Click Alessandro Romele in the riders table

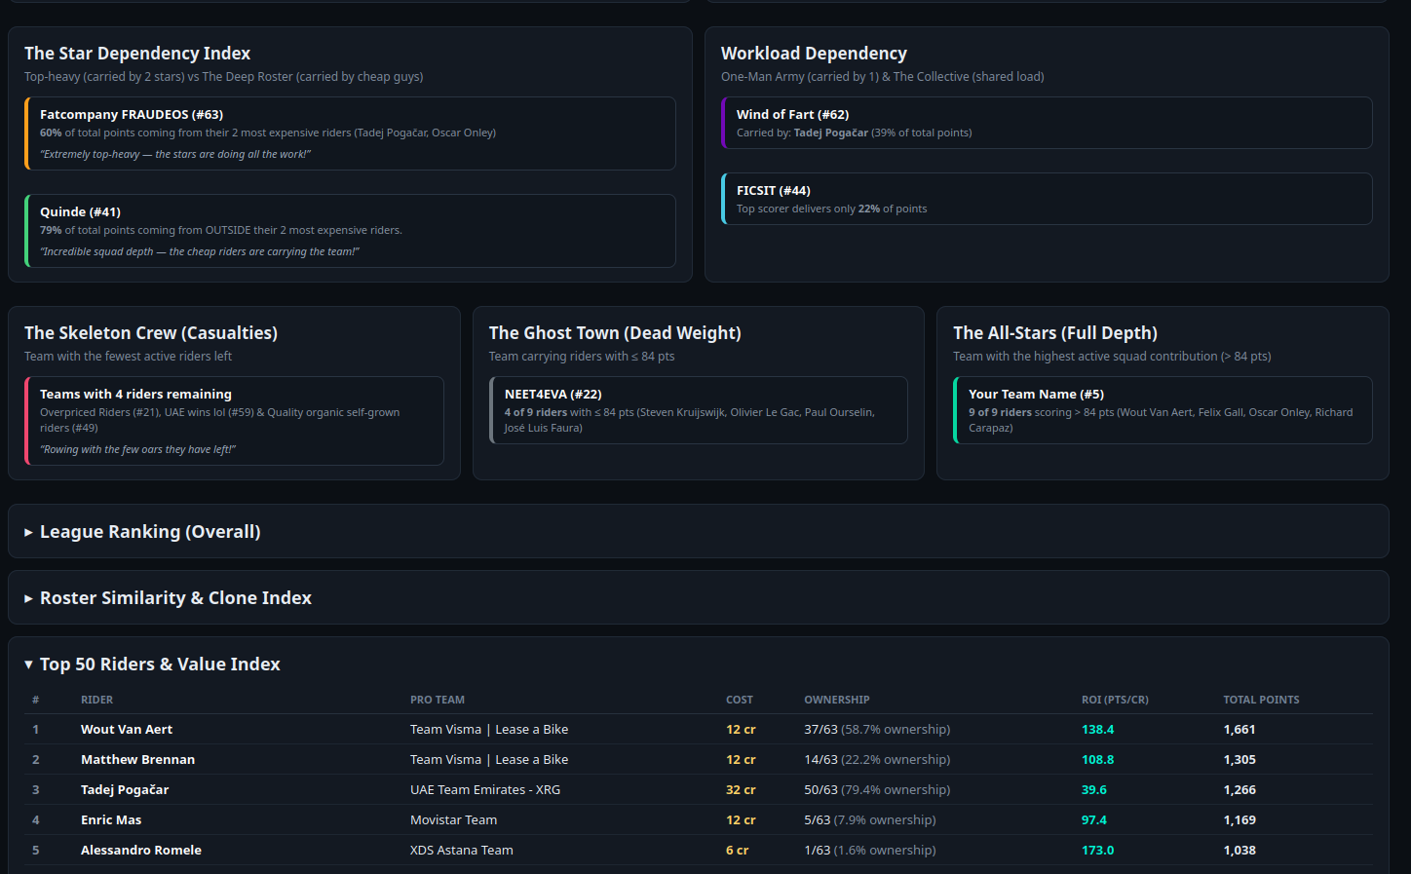[141, 850]
